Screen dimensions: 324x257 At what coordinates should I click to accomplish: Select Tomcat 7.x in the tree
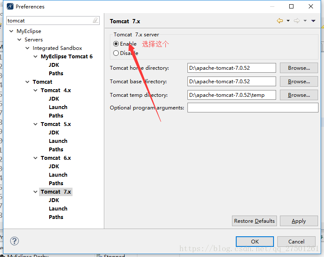[56, 192]
